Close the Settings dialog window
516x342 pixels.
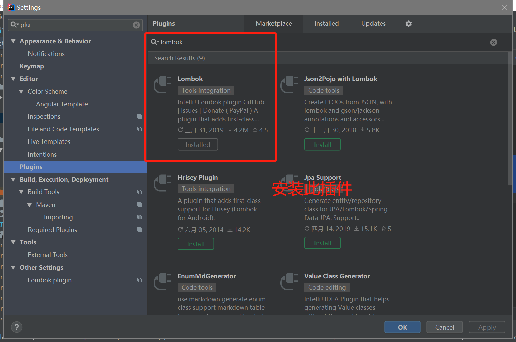(504, 7)
